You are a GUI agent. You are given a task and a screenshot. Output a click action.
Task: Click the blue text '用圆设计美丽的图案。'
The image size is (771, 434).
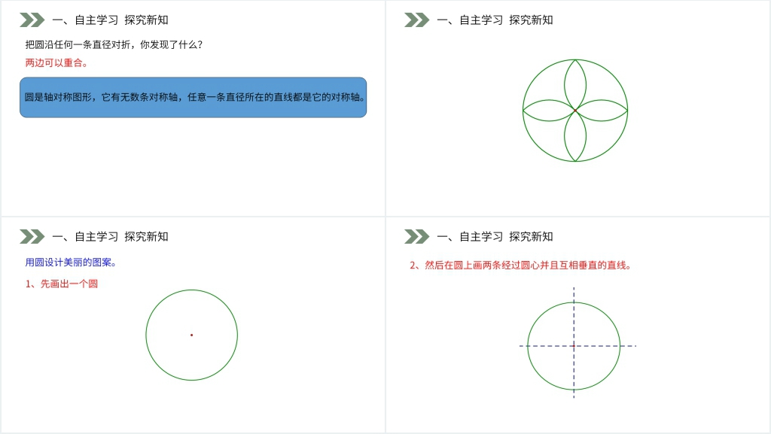pyautogui.click(x=71, y=263)
